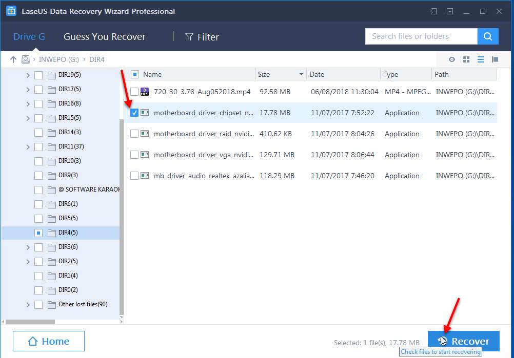
Task: Expand the DIR19(5) folder tree node
Action: click(28, 75)
